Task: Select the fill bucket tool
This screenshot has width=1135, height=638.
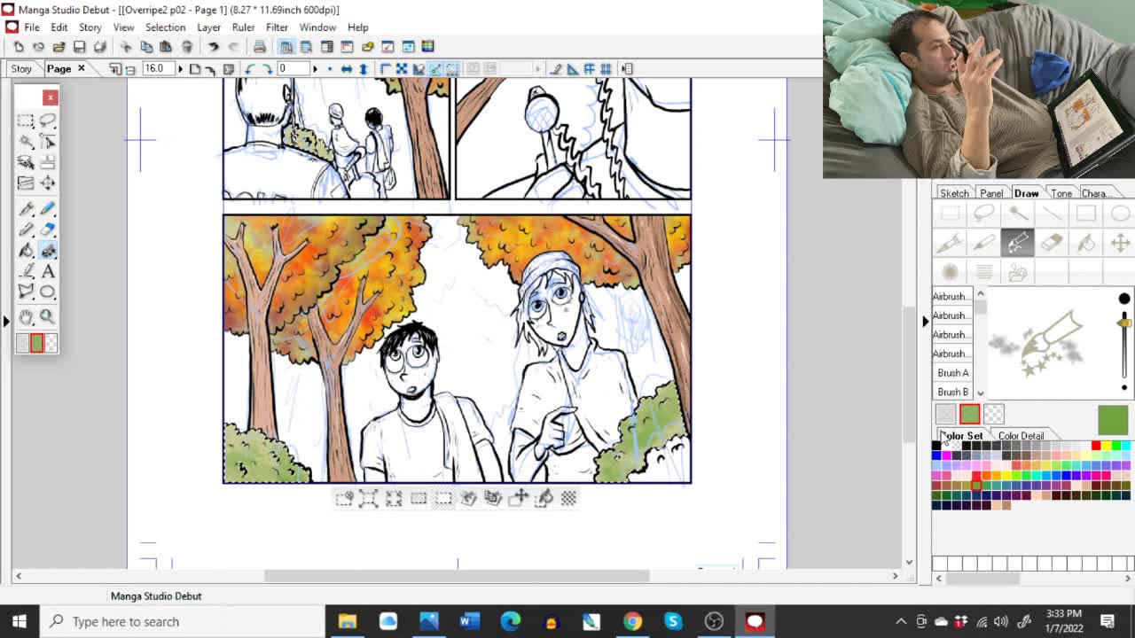Action: click(26, 251)
